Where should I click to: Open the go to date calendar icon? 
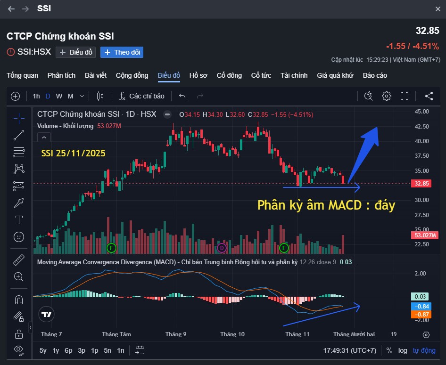coord(140,350)
